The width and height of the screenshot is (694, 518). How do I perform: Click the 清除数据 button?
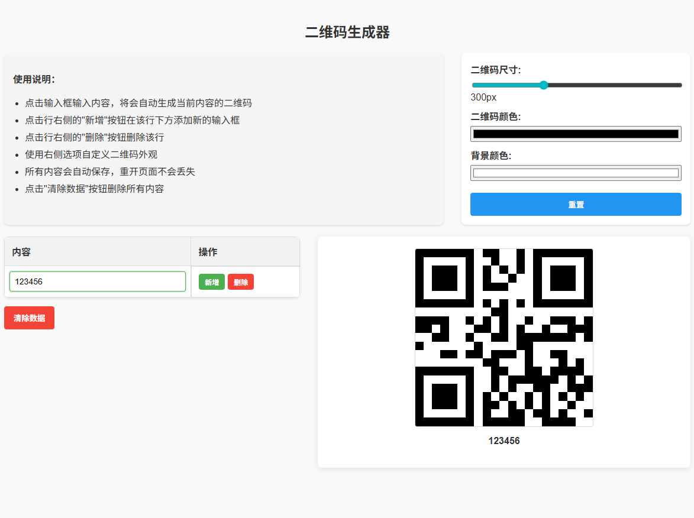[29, 318]
